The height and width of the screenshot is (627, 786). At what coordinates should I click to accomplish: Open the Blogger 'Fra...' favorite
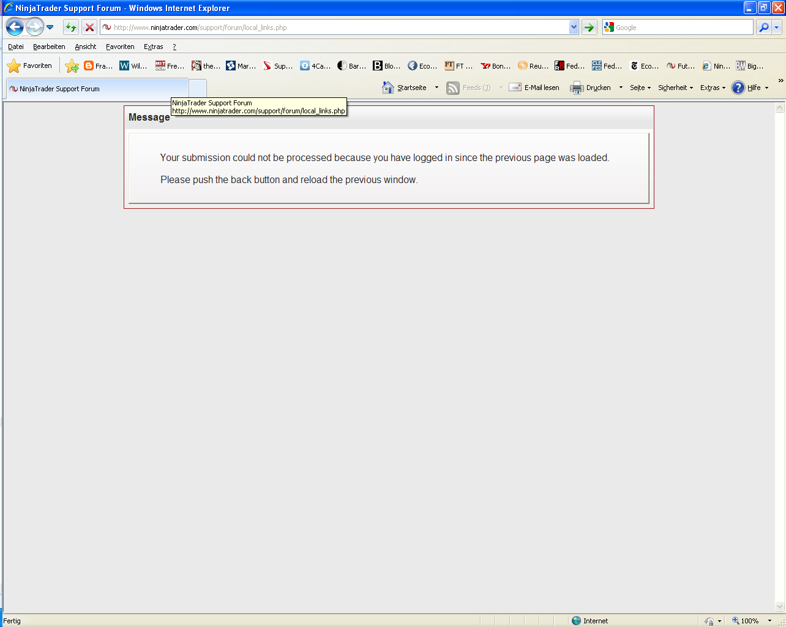click(x=98, y=66)
